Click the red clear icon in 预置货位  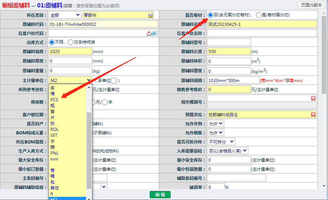(313, 114)
